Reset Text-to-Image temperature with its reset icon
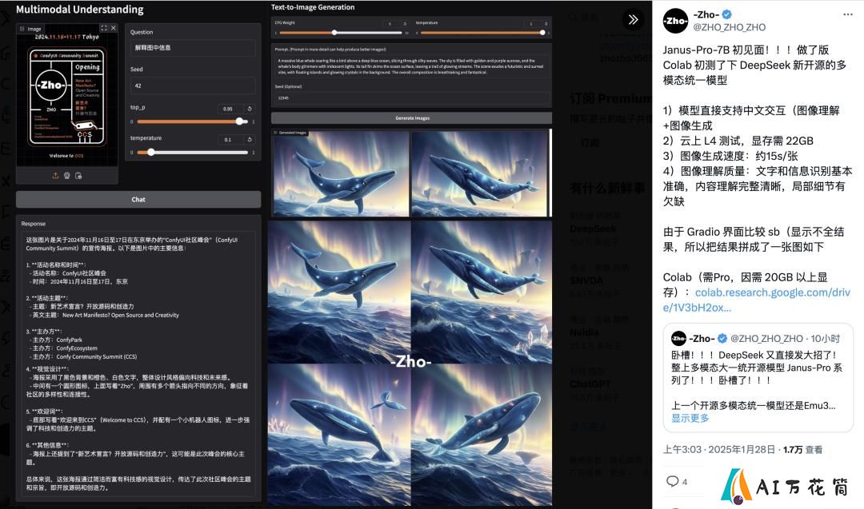864x509 pixels. click(546, 24)
